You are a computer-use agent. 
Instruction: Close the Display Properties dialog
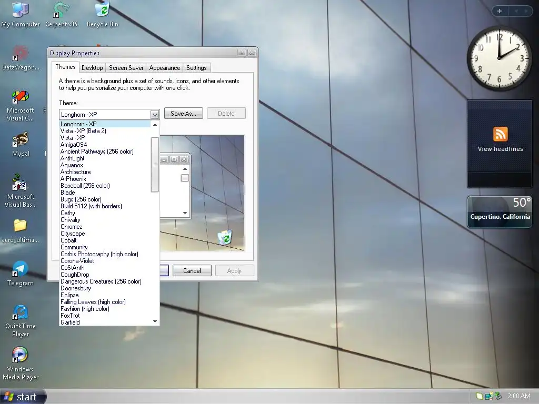[252, 53]
